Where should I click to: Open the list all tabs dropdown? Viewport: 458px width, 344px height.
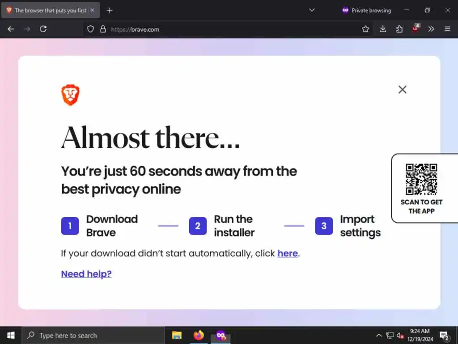pyautogui.click(x=312, y=10)
